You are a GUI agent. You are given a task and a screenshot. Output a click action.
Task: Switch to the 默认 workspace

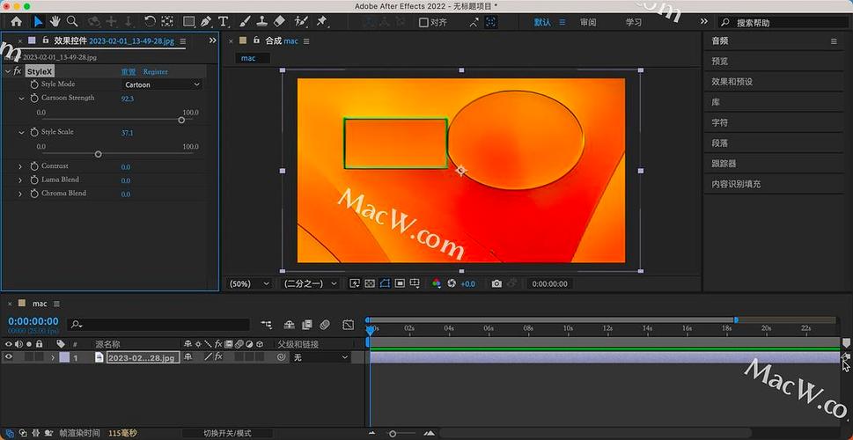click(542, 22)
